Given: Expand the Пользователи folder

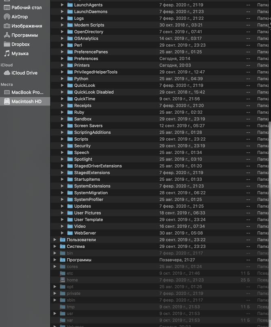Looking at the screenshot, I should 55,240.
